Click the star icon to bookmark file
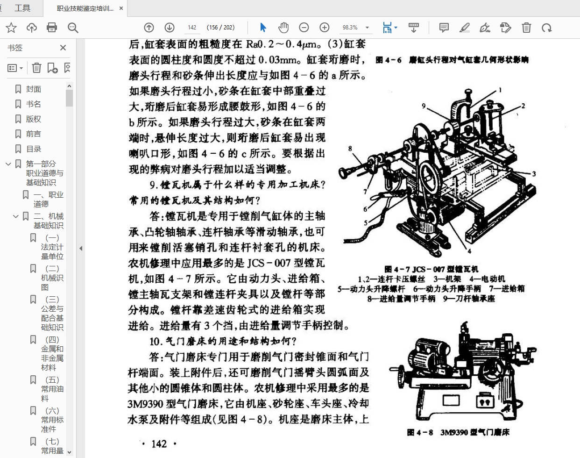This screenshot has width=580, height=458. click(11, 28)
